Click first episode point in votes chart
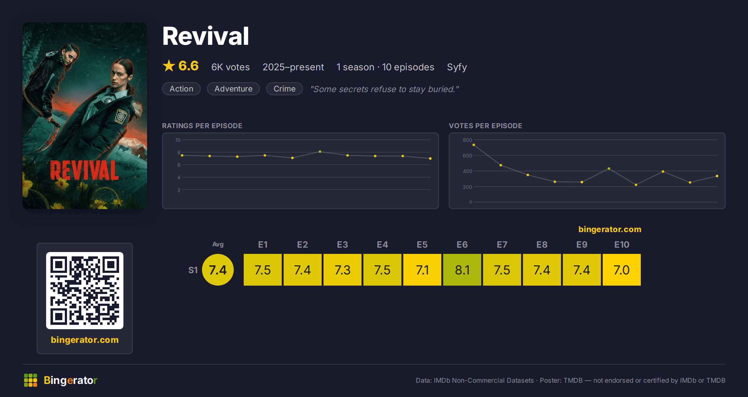This screenshot has width=748, height=397. [474, 145]
